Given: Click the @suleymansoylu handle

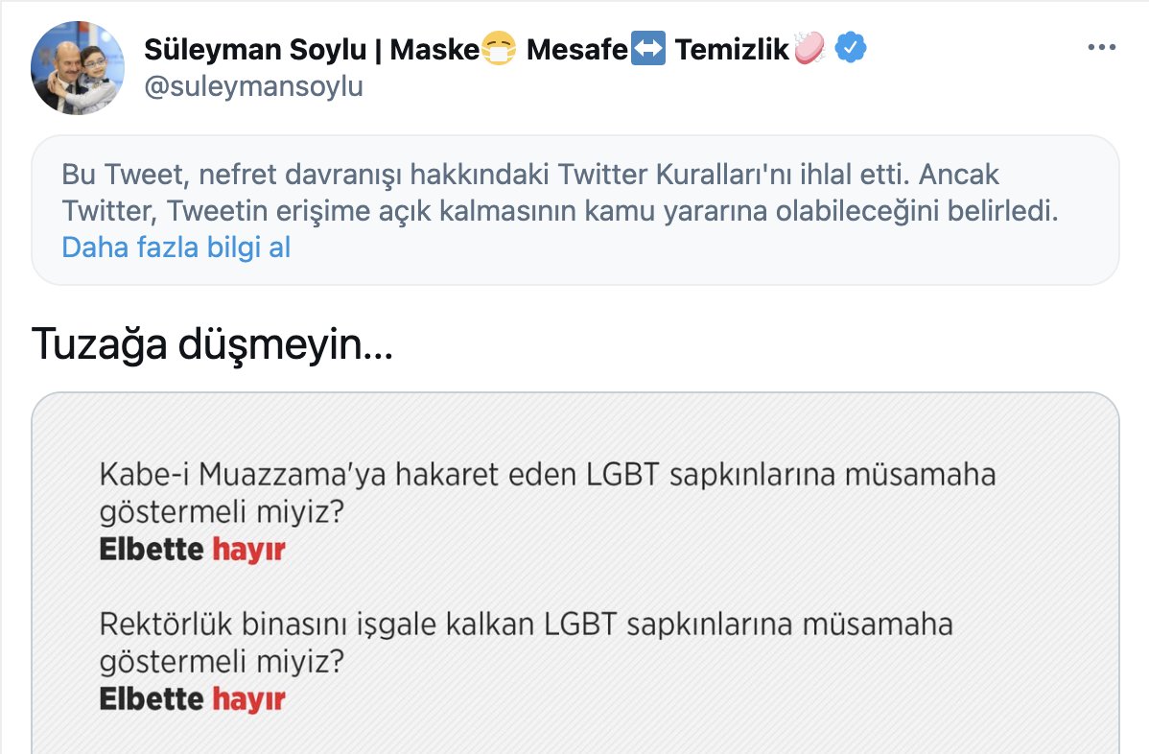Looking at the screenshot, I should click(x=253, y=87).
